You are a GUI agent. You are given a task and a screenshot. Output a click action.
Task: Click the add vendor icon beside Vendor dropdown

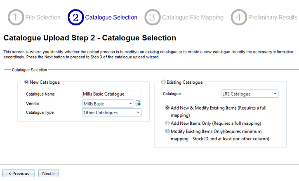138,103
